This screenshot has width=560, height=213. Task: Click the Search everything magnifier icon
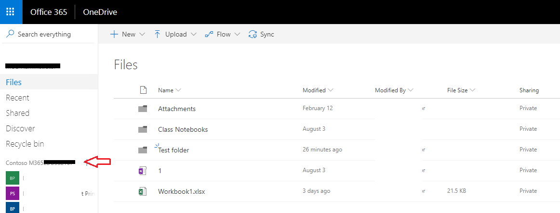(10, 34)
